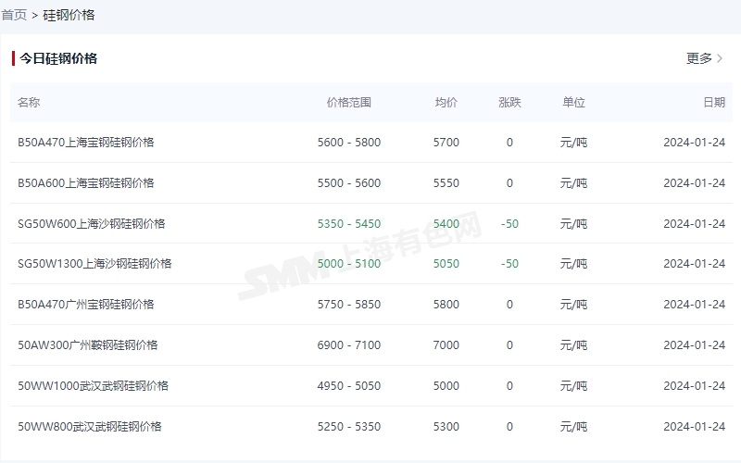The height and width of the screenshot is (463, 741).
Task: Click the 0 change in 50AW300 row
Action: coord(509,344)
